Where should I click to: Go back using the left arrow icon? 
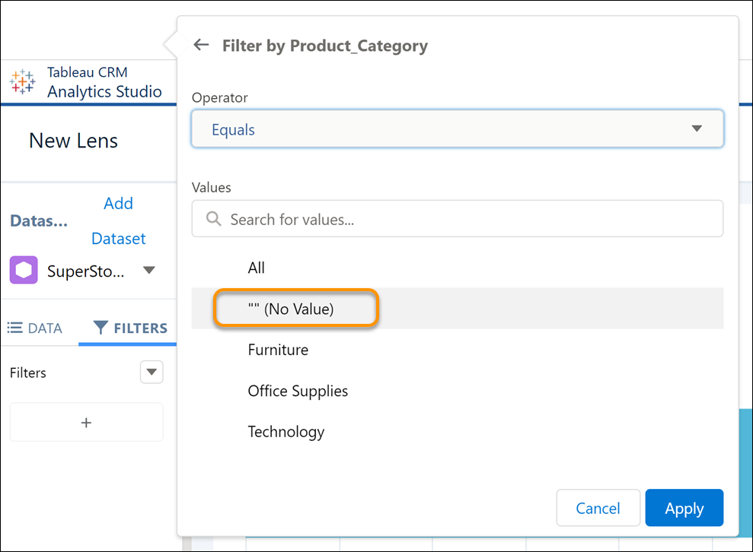(x=201, y=45)
